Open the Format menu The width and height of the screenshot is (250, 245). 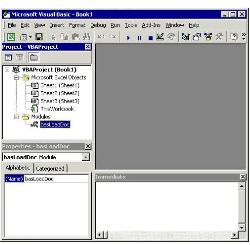[77, 25]
